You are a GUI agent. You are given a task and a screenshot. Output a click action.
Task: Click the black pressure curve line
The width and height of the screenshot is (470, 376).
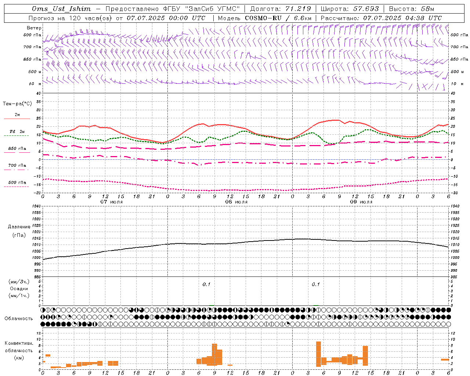[246, 242]
